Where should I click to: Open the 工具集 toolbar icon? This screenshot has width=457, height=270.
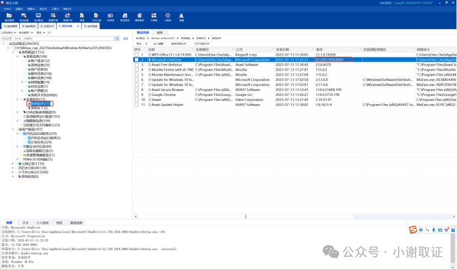154,17
